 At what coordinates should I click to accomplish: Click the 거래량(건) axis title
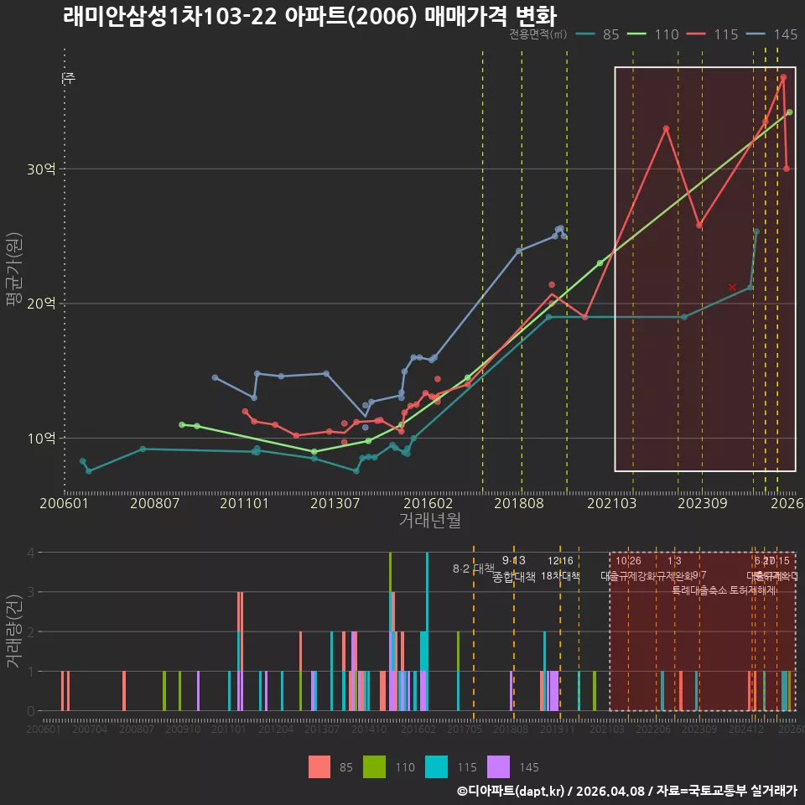(14, 631)
